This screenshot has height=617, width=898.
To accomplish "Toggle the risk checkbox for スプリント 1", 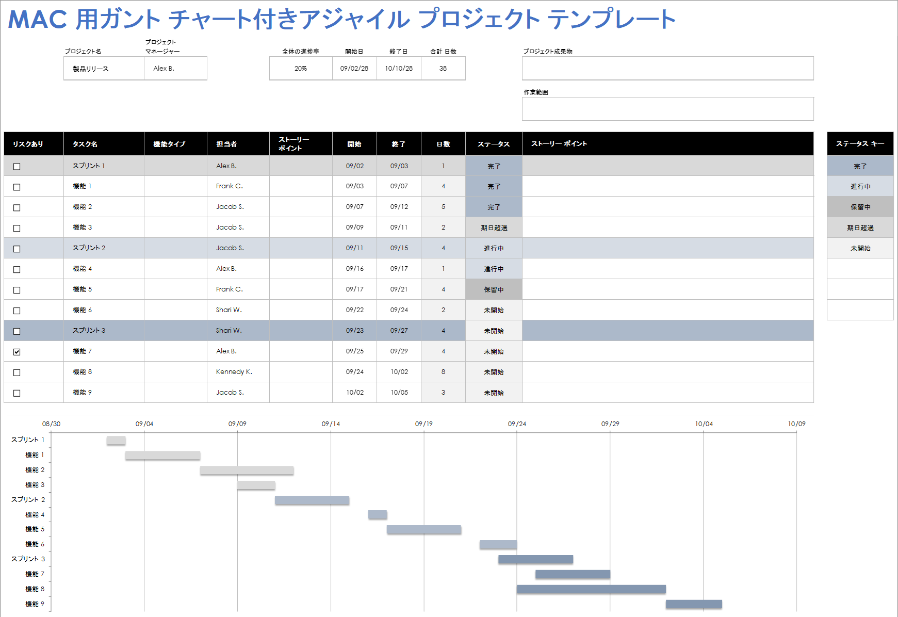I will pyautogui.click(x=17, y=167).
